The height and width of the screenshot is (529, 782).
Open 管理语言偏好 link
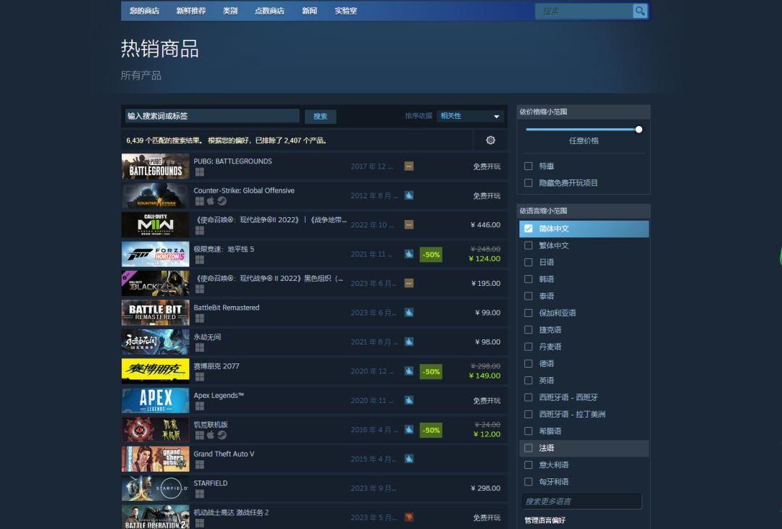click(x=545, y=520)
